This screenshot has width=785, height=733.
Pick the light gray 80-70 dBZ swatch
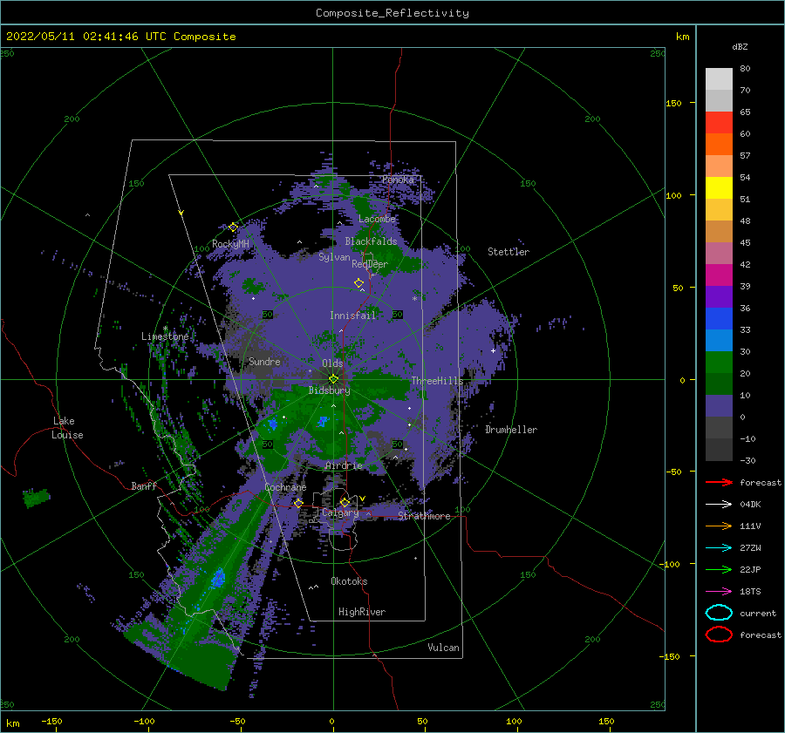[719, 78]
